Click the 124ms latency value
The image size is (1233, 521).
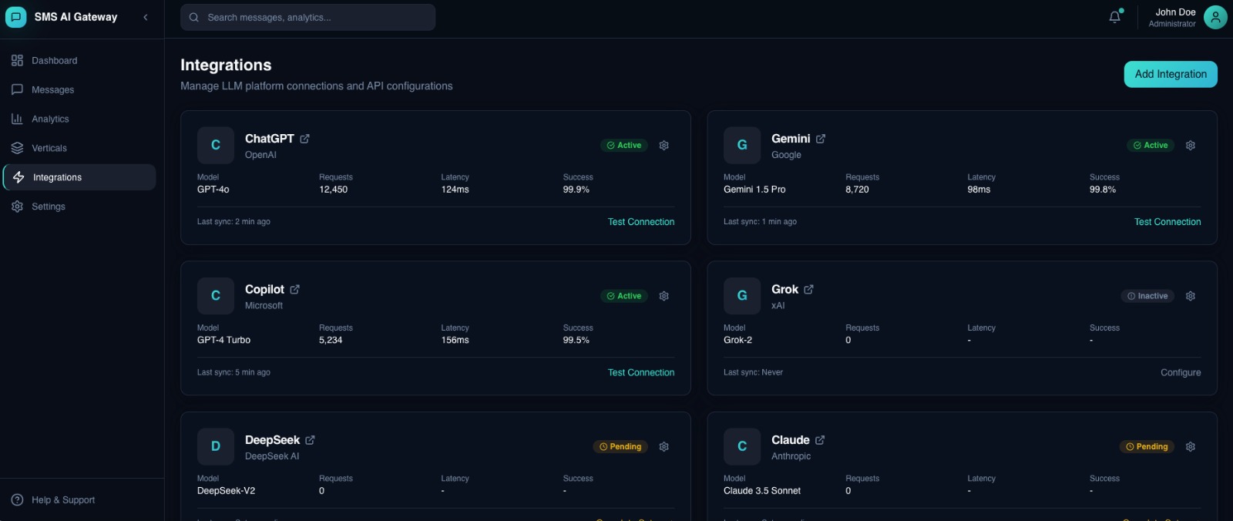pos(455,190)
